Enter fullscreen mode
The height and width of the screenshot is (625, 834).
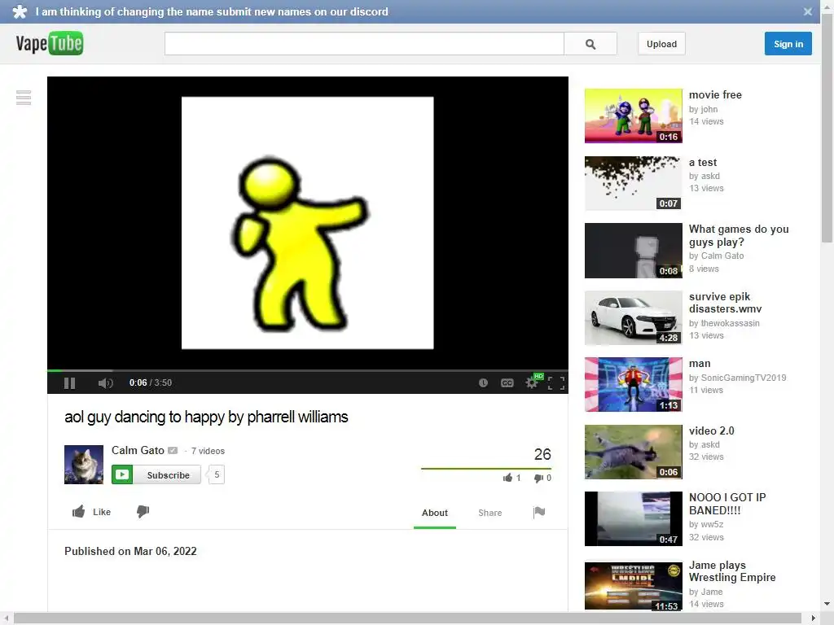click(x=555, y=382)
